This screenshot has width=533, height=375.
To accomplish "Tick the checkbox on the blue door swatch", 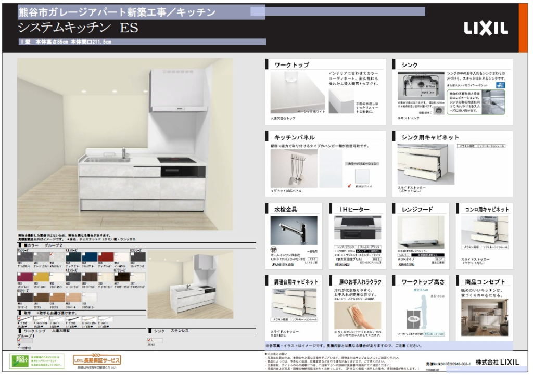I will (x=84, y=254).
